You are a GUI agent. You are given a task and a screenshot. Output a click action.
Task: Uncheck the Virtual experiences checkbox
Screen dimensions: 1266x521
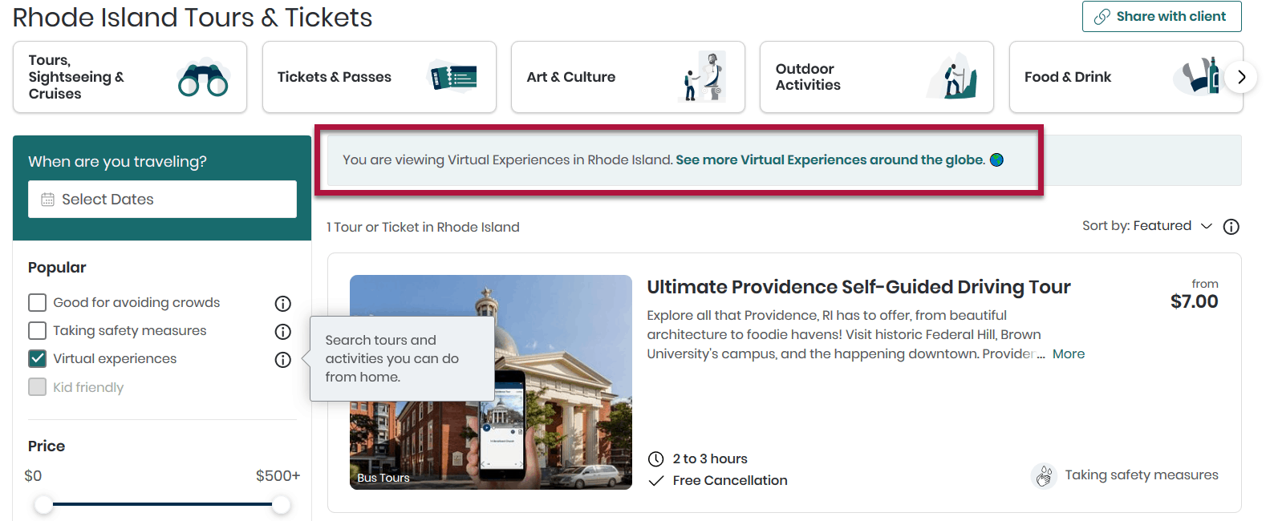coord(37,358)
